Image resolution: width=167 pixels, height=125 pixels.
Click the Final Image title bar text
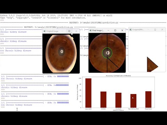point(98,31)
